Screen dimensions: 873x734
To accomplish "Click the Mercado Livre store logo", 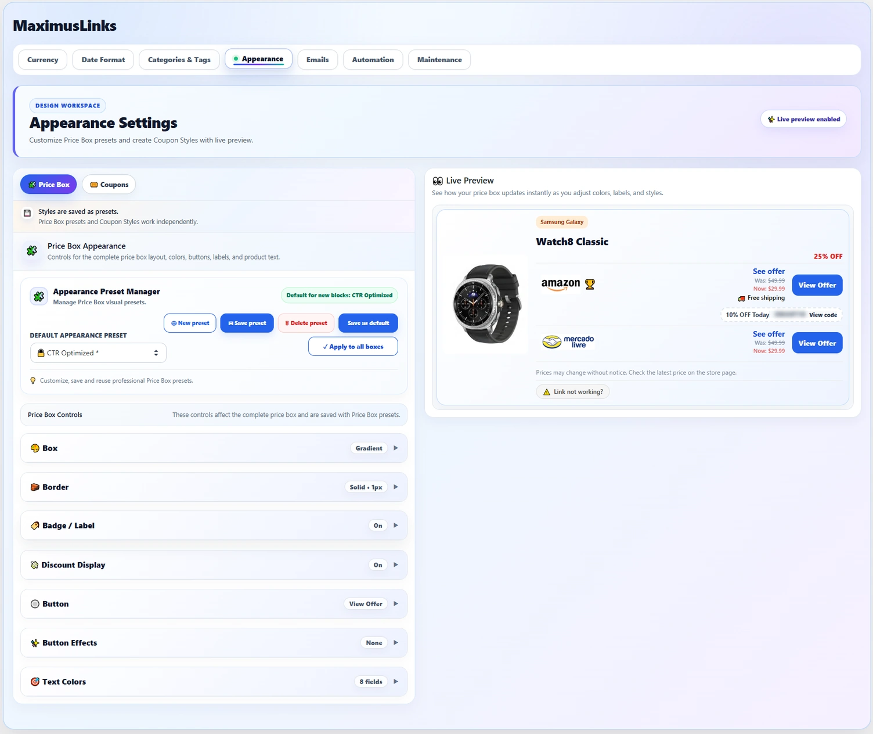I will click(568, 342).
